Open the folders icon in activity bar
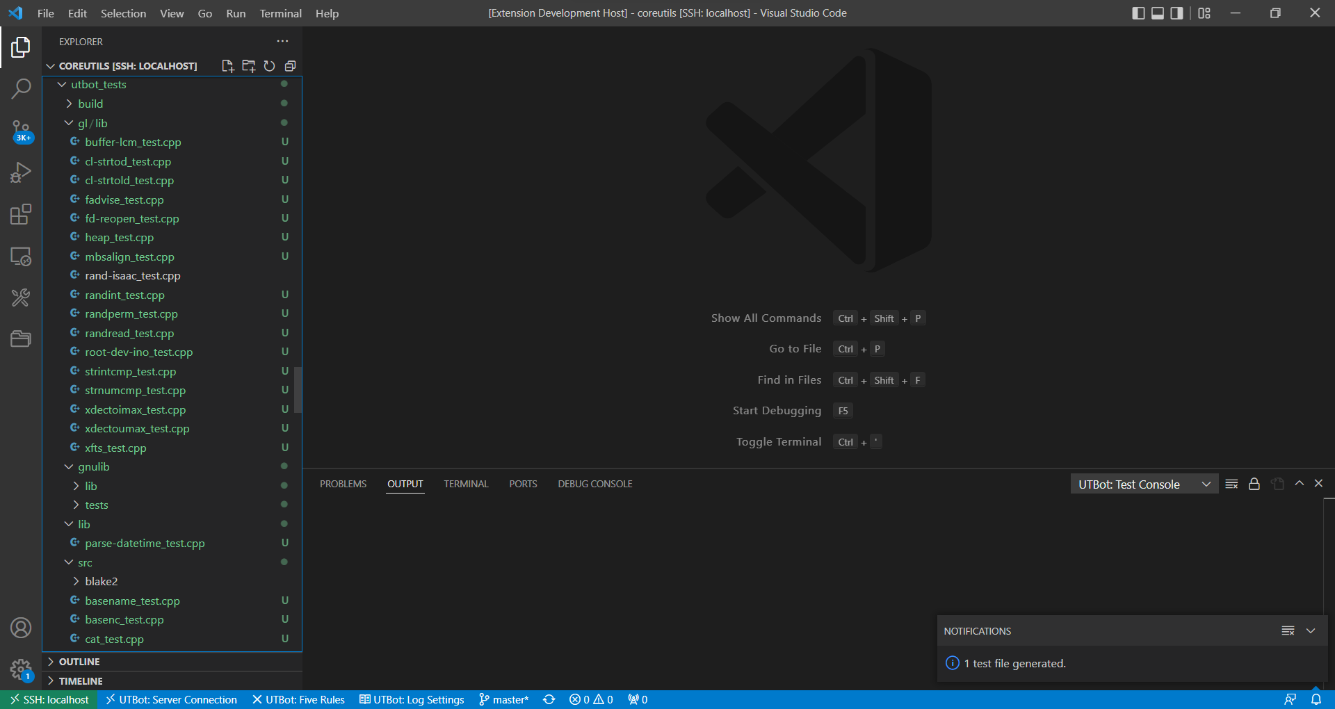Image resolution: width=1335 pixels, height=709 pixels. [21, 339]
